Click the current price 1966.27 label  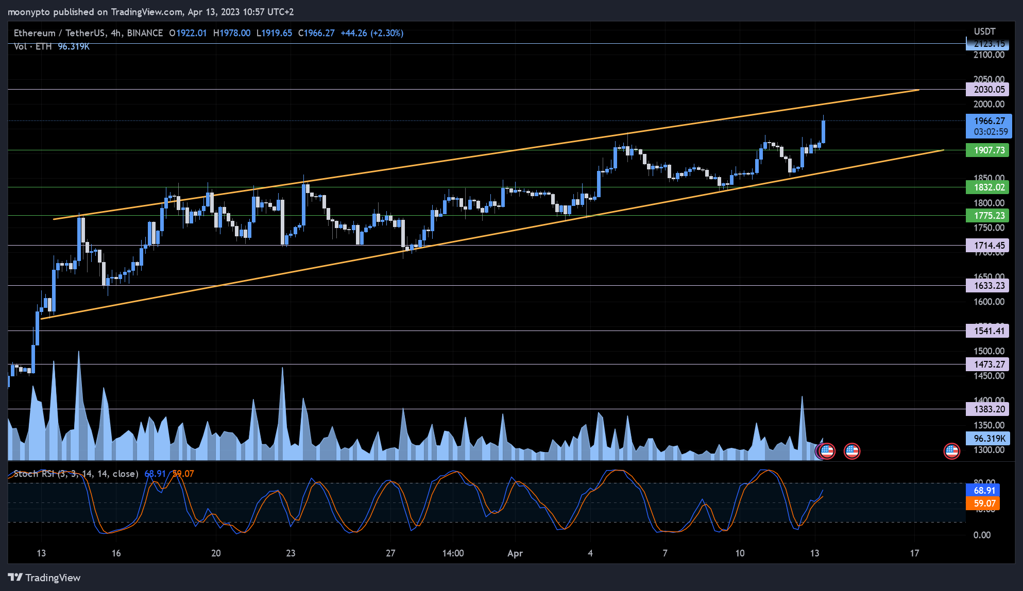click(x=989, y=121)
